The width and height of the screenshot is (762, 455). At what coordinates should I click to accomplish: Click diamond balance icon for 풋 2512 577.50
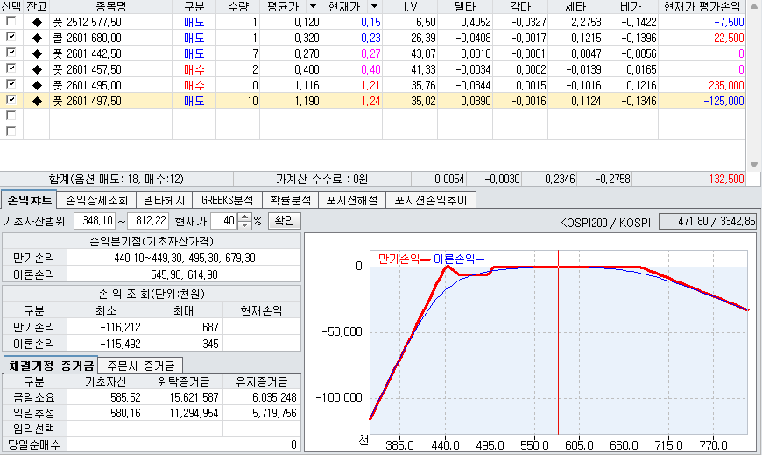(37, 23)
